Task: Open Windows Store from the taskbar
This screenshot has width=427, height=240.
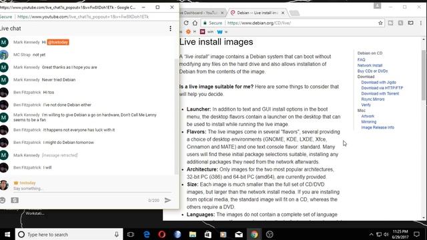Action: tap(207, 234)
